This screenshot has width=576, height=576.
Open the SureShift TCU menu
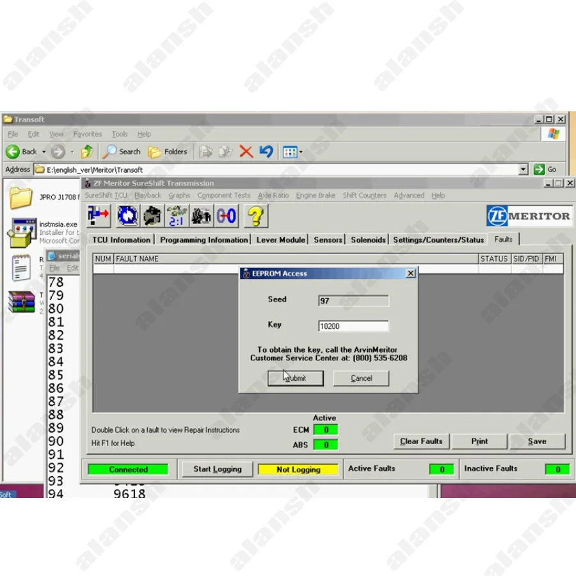click(106, 195)
